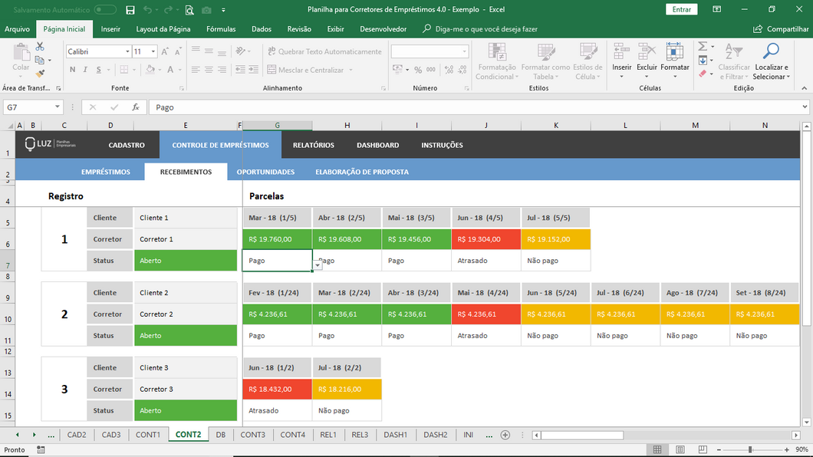Open Find and Select with the magnifier
Image resolution: width=813 pixels, height=457 pixels.
[771, 61]
